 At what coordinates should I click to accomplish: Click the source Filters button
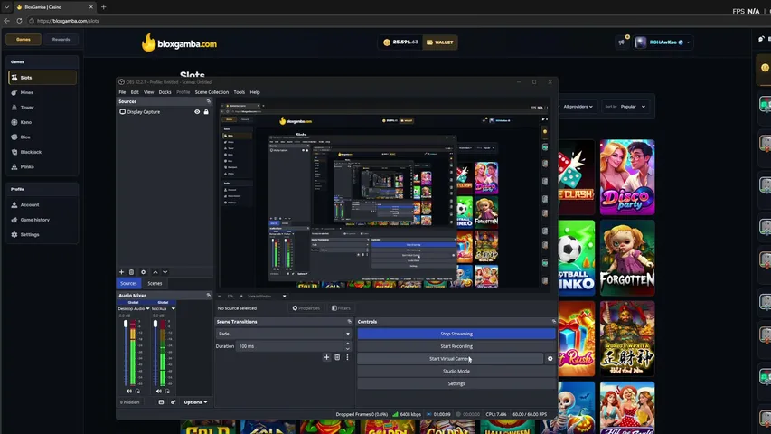coord(341,308)
